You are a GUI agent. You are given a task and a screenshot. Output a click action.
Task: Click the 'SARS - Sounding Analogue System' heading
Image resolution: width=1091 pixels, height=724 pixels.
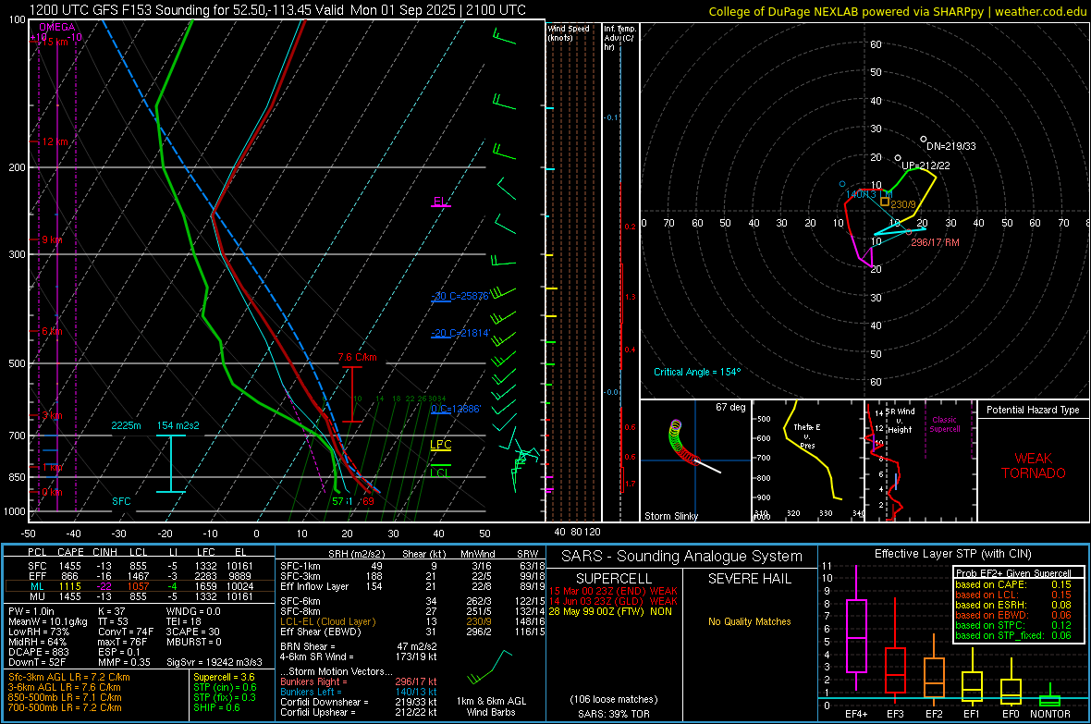coord(682,557)
